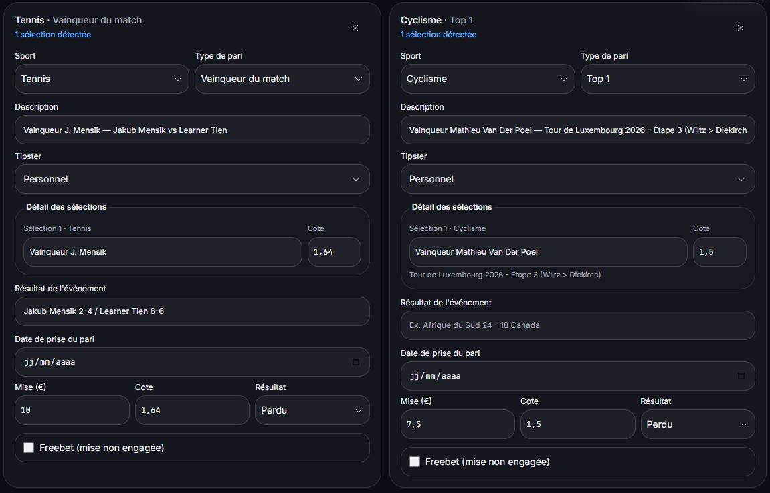Expand Tipster dropdown in Tennis card
Screen dimensions: 770x493
[192, 179]
